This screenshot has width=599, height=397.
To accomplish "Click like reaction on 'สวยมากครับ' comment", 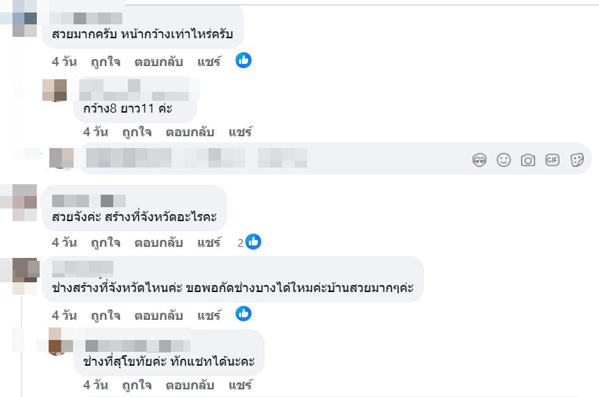I will pyautogui.click(x=243, y=60).
